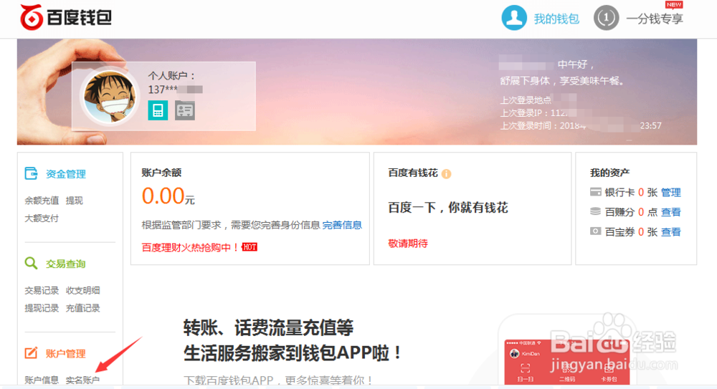Click 账户余额 heading
The width and height of the screenshot is (717, 389).
(x=161, y=173)
